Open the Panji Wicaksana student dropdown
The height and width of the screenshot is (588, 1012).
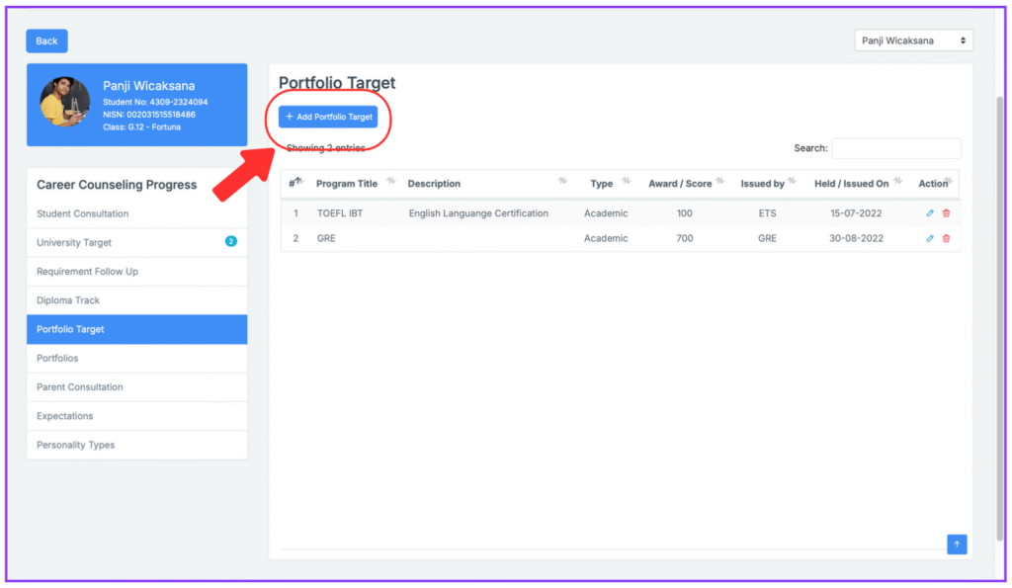point(913,41)
